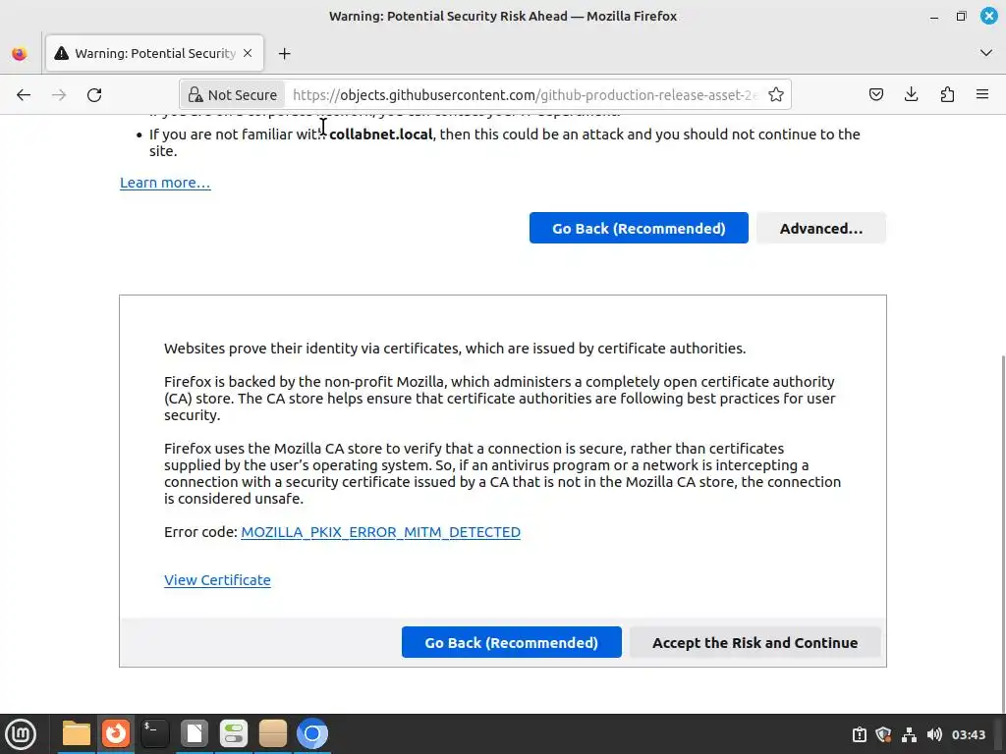Open the file manager folder in taskbar
The height and width of the screenshot is (754, 1006).
pos(77,733)
